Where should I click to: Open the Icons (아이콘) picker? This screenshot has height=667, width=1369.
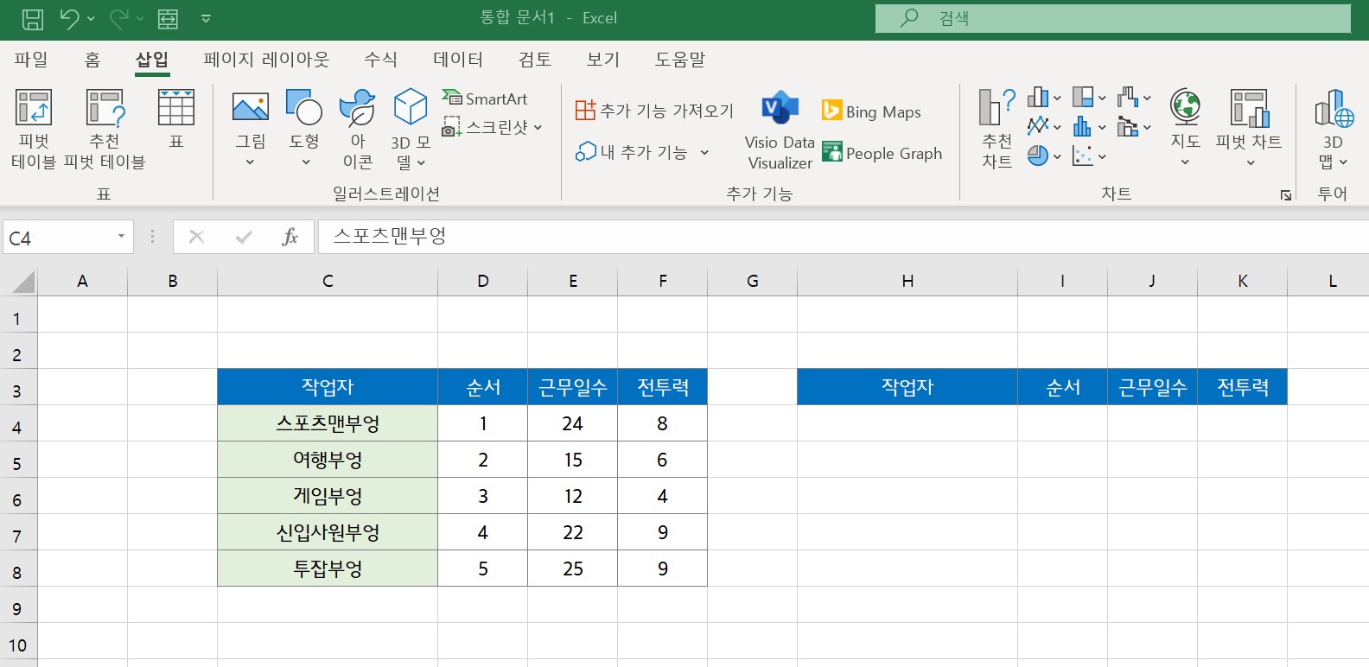pos(357,128)
